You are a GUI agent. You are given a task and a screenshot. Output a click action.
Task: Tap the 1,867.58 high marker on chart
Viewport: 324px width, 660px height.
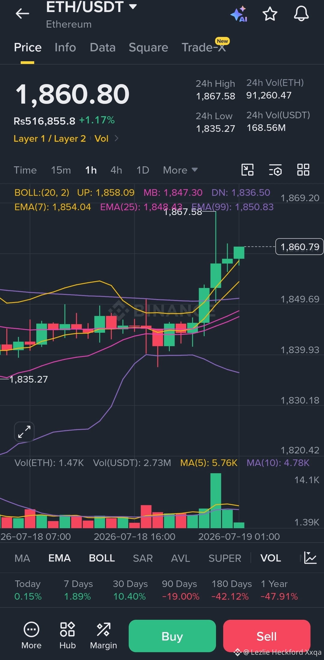183,212
